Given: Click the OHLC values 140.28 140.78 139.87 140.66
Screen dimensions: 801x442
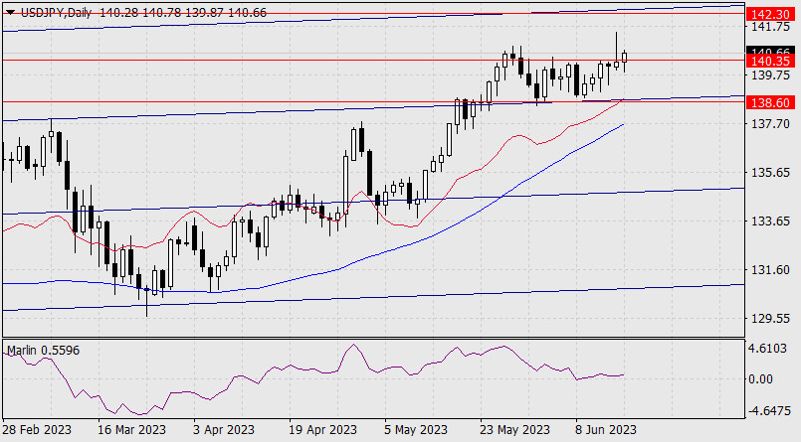Looking at the screenshot, I should coord(183,12).
